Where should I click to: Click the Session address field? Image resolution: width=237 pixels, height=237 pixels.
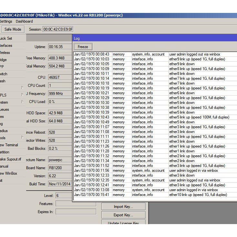[58, 29]
